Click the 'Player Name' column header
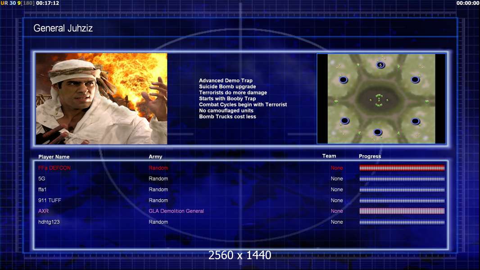Viewport: 480px width, 270px height. [x=54, y=157]
